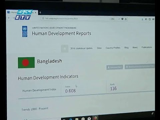The height and width of the screenshot is (120, 160).
Task: Click the browser back arrow
Action: (x=9, y=18)
